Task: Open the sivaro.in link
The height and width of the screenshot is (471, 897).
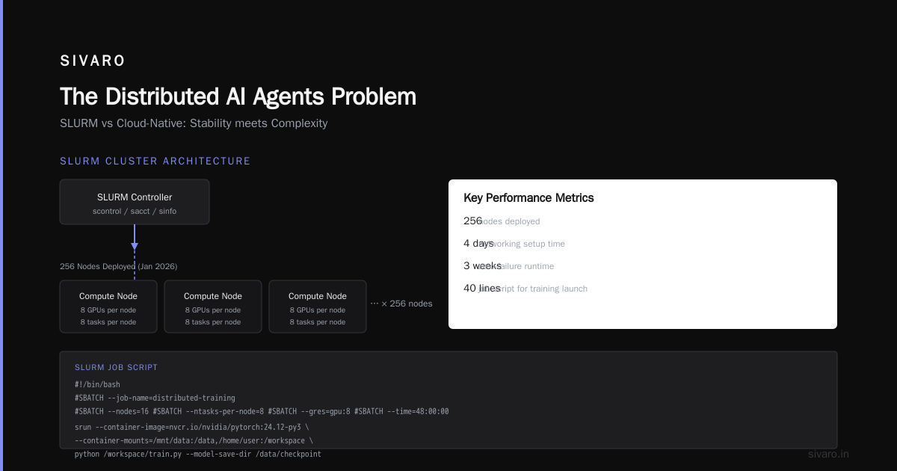Action: [x=828, y=454]
